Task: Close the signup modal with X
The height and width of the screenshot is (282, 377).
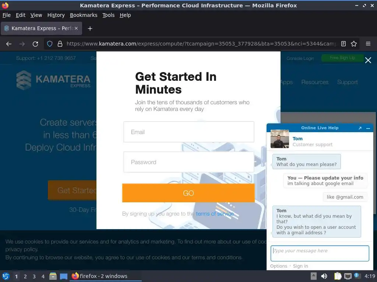Action: 368,60
